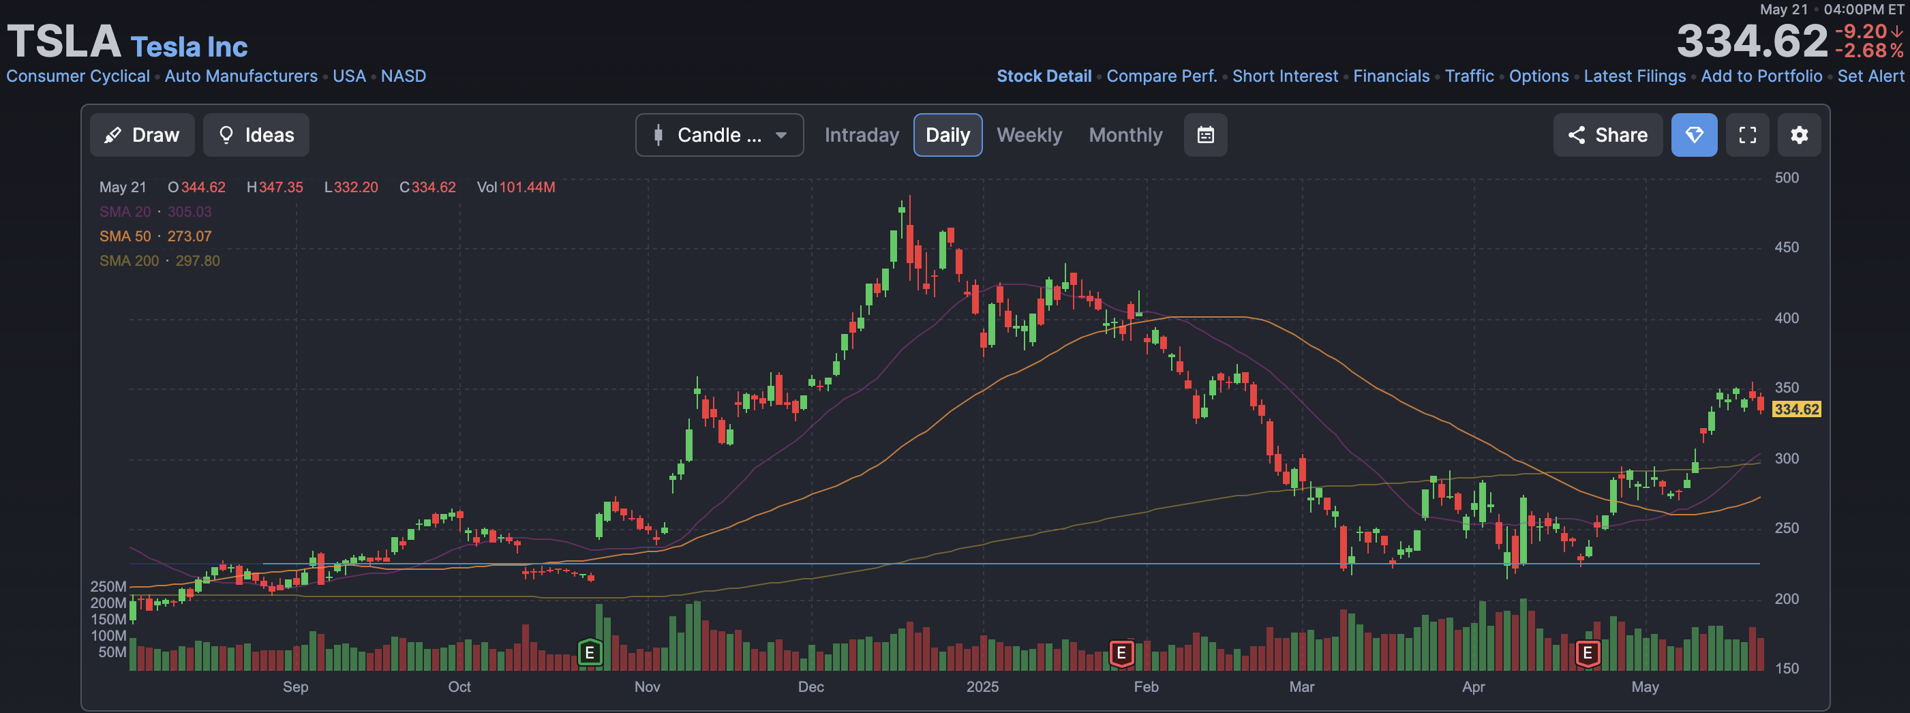Switch to the Weekly timeframe
This screenshot has width=1910, height=713.
(x=1029, y=135)
